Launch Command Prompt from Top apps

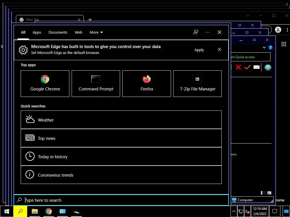tap(96, 84)
